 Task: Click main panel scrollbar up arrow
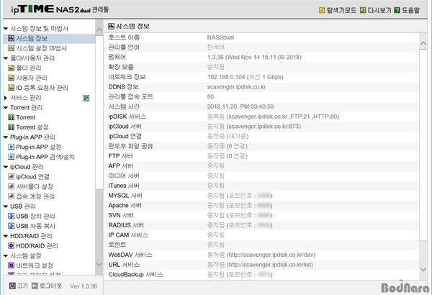click(423, 43)
